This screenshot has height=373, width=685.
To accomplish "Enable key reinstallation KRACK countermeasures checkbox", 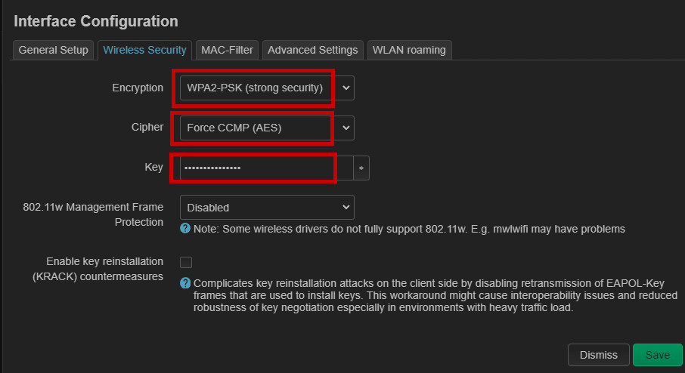I will pos(186,263).
